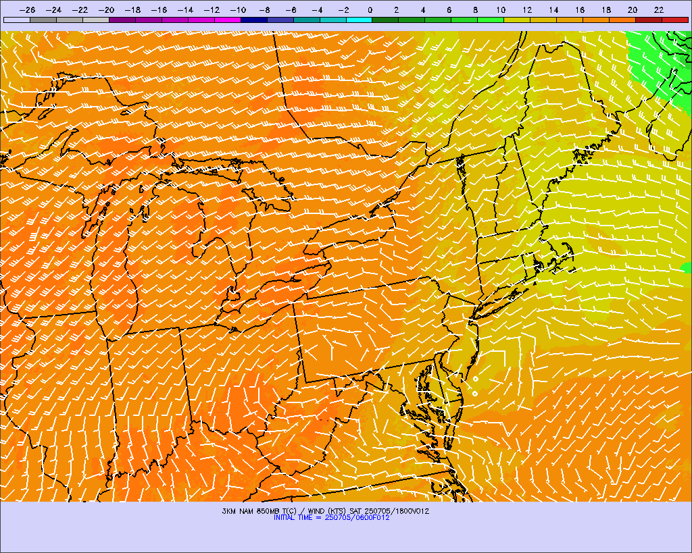Pick the blue swatch between -8 and -6
This screenshot has height=553, width=692.
[x=280, y=20]
